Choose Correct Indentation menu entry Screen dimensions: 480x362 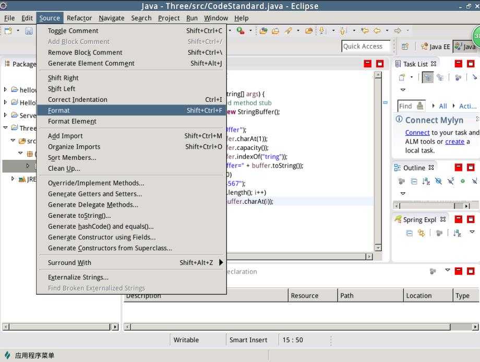point(131,100)
